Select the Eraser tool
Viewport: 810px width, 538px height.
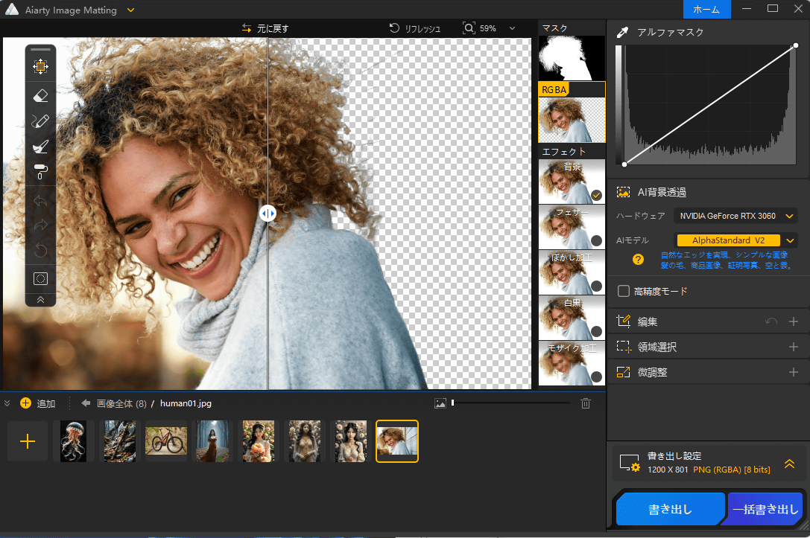pos(41,95)
